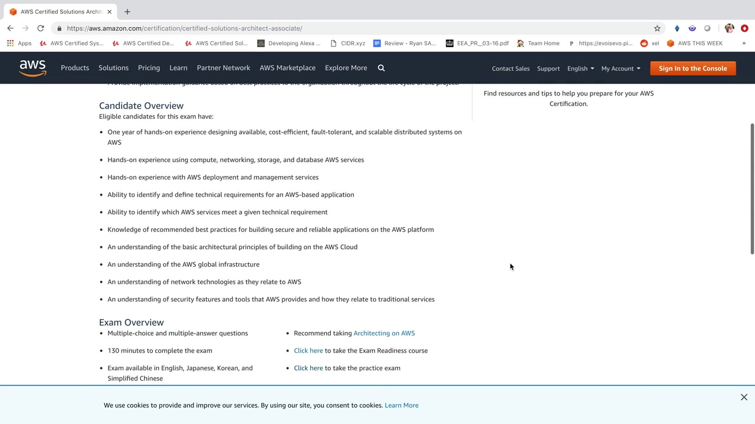Open the Explore More menu
This screenshot has width=755, height=424.
point(346,68)
